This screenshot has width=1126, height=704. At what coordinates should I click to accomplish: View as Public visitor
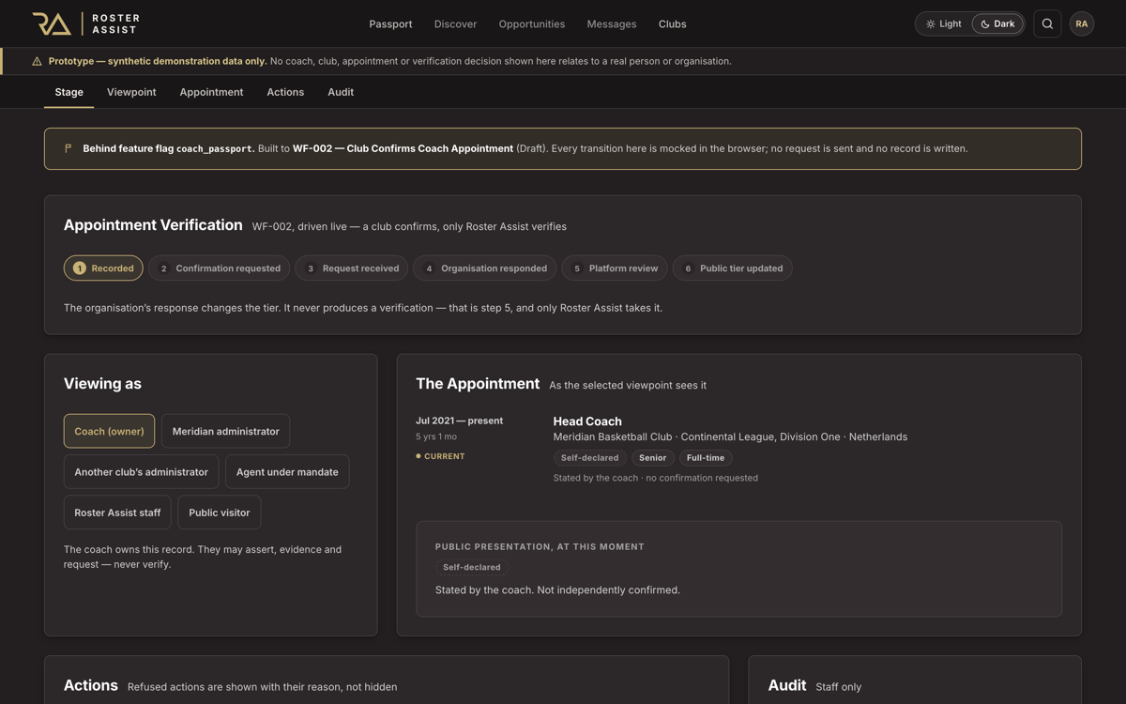tap(219, 513)
